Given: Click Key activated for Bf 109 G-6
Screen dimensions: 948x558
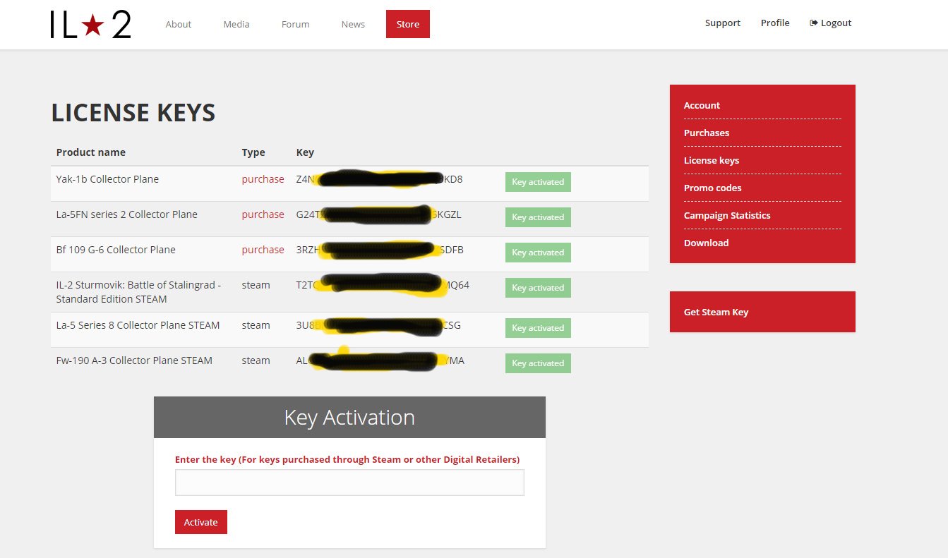Looking at the screenshot, I should pyautogui.click(x=538, y=253).
